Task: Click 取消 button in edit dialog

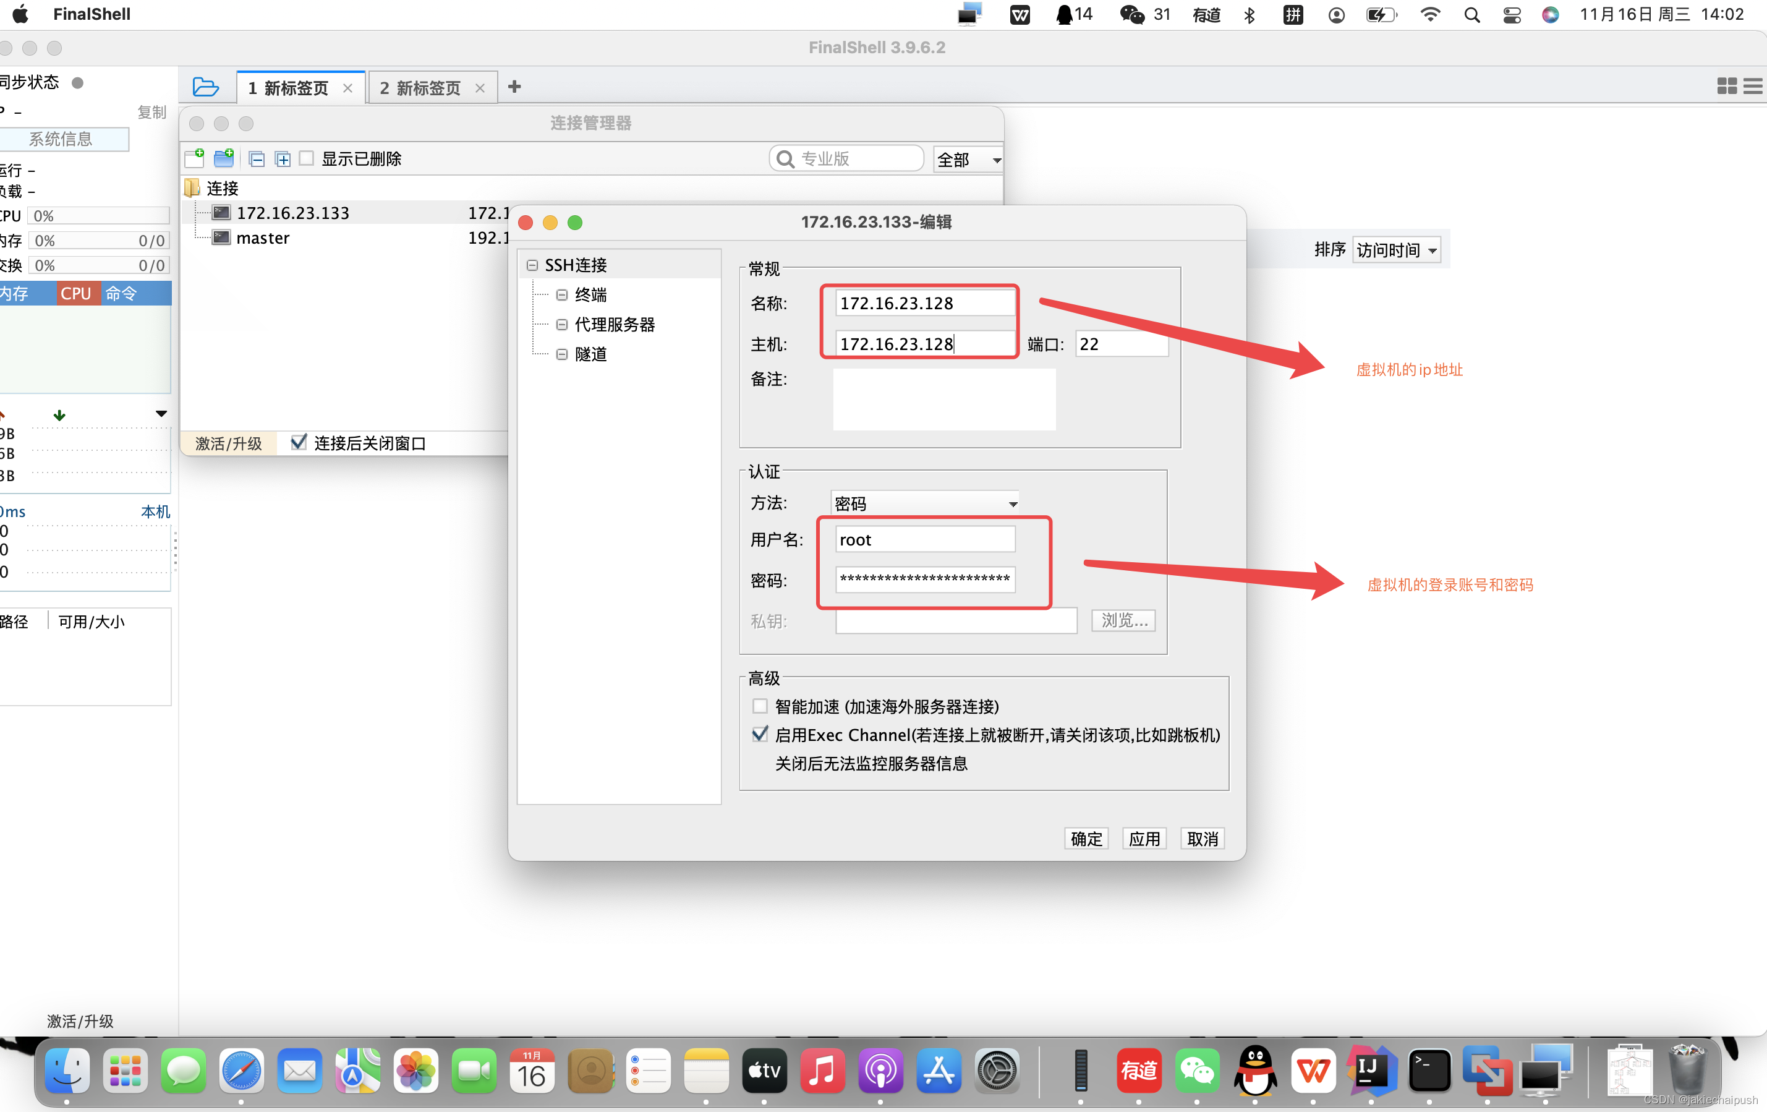Action: tap(1202, 838)
